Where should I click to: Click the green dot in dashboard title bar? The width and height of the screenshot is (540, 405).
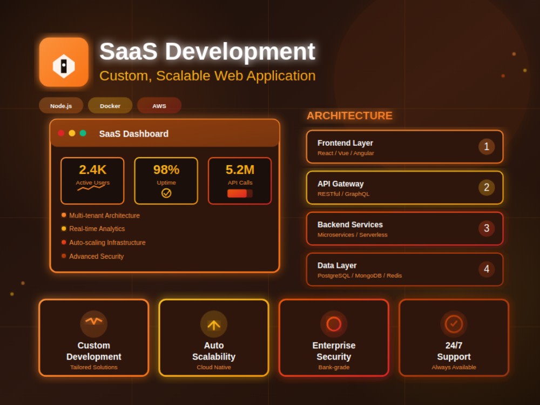(83, 133)
